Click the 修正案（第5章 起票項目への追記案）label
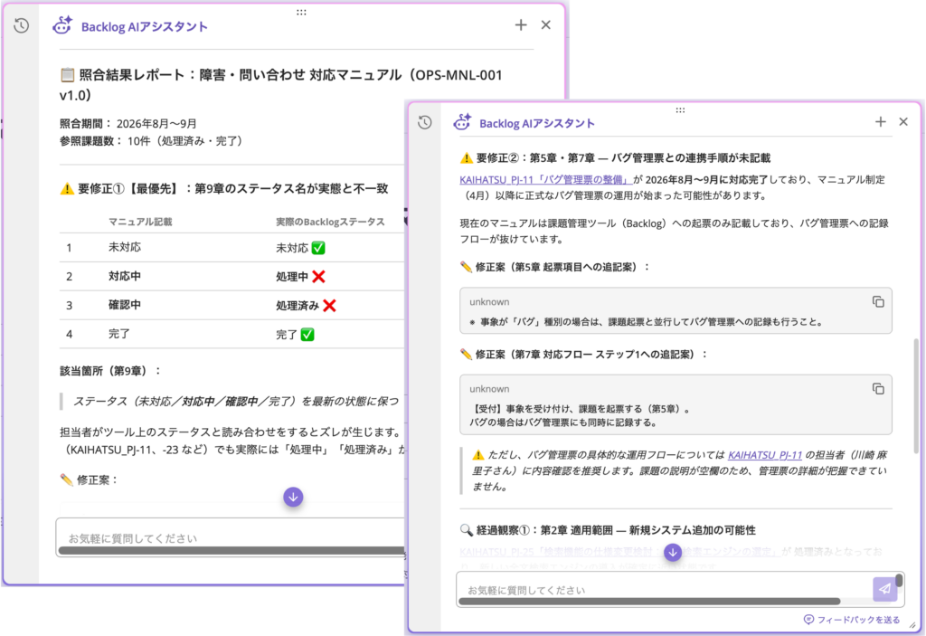 pyautogui.click(x=554, y=267)
